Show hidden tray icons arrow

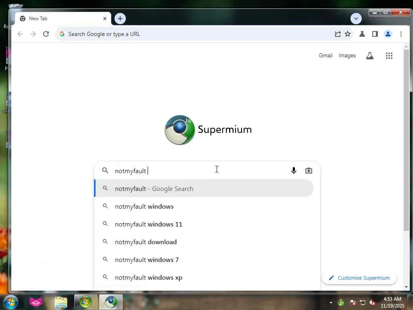tap(331, 302)
